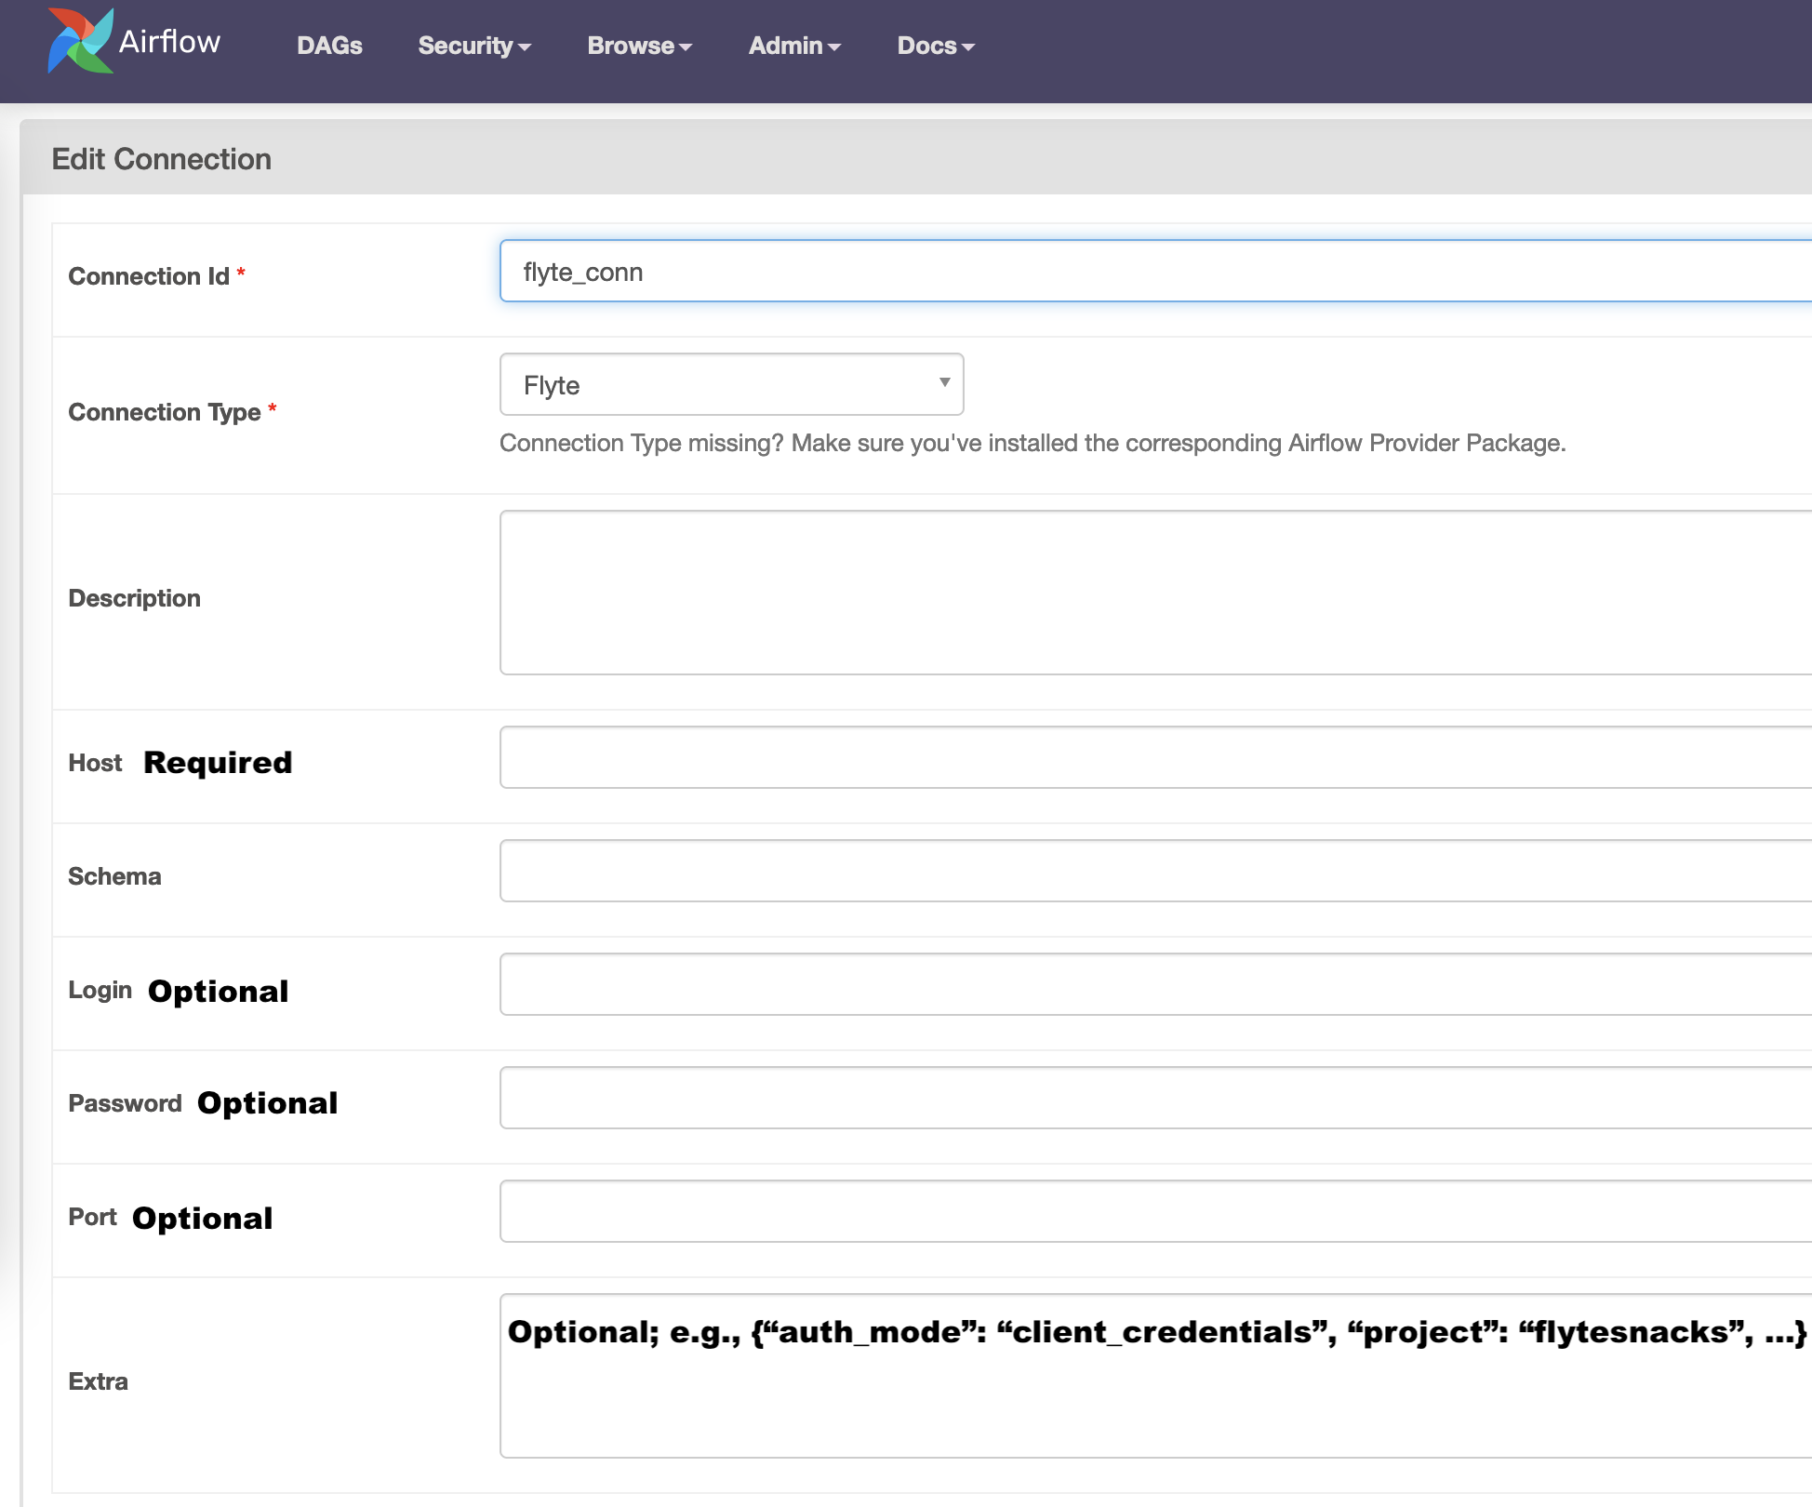This screenshot has height=1507, width=1812.
Task: Click the Airflow brand text
Action: click(x=169, y=42)
